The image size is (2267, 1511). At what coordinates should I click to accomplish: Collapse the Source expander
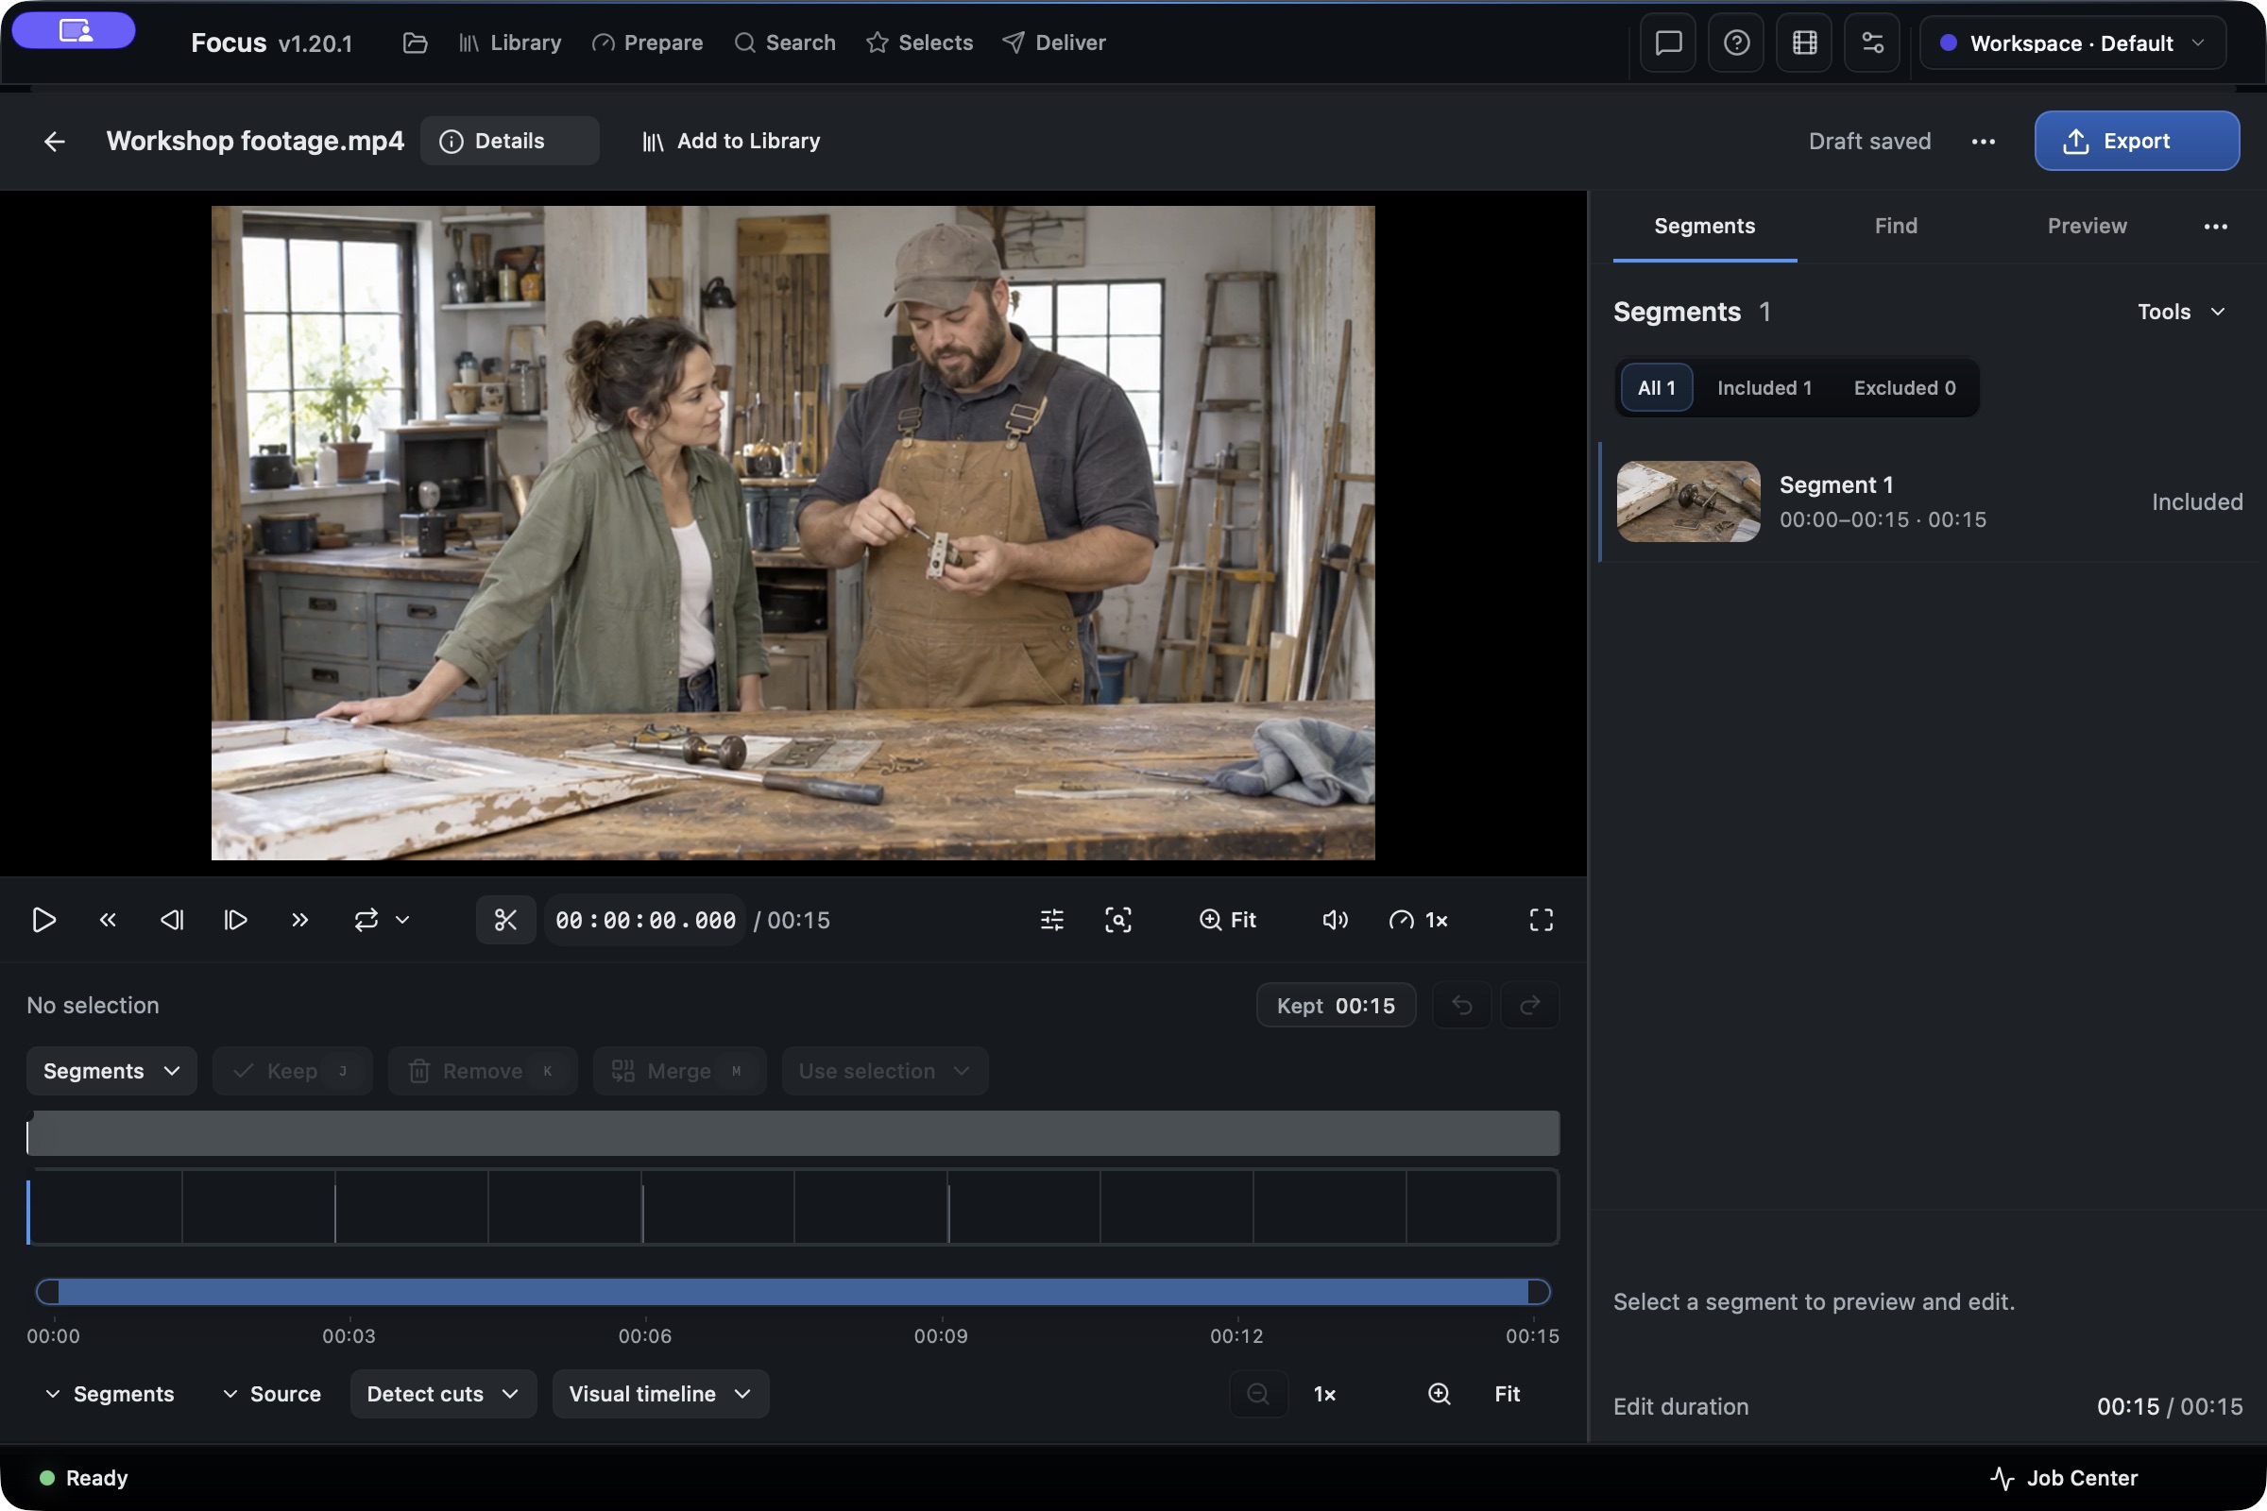click(x=271, y=1394)
